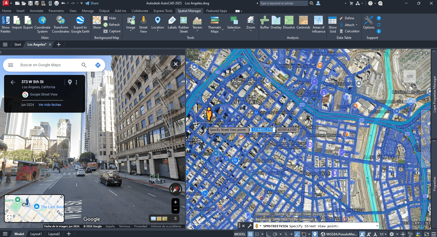Open the Show Palette tool
The height and width of the screenshot is (237, 437).
click(5, 24)
